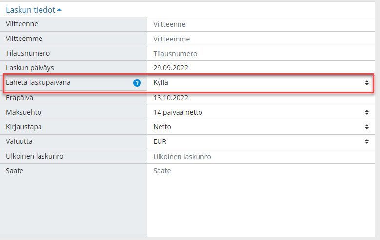This screenshot has width=380, height=240.
Task: Click the Lähetä laskupäivänä label text
Action: (38, 82)
